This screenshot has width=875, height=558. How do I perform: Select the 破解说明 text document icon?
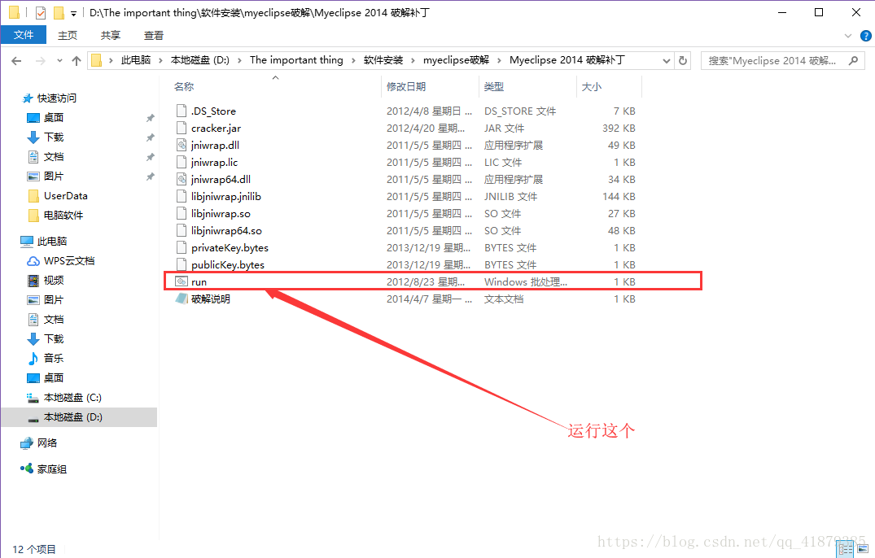(182, 299)
